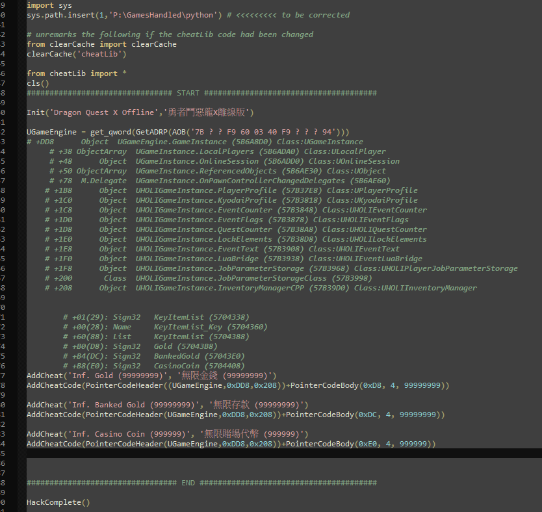Click the 'Gold (57043B8)' comment line
The height and width of the screenshot is (512, 542).
tap(140, 346)
